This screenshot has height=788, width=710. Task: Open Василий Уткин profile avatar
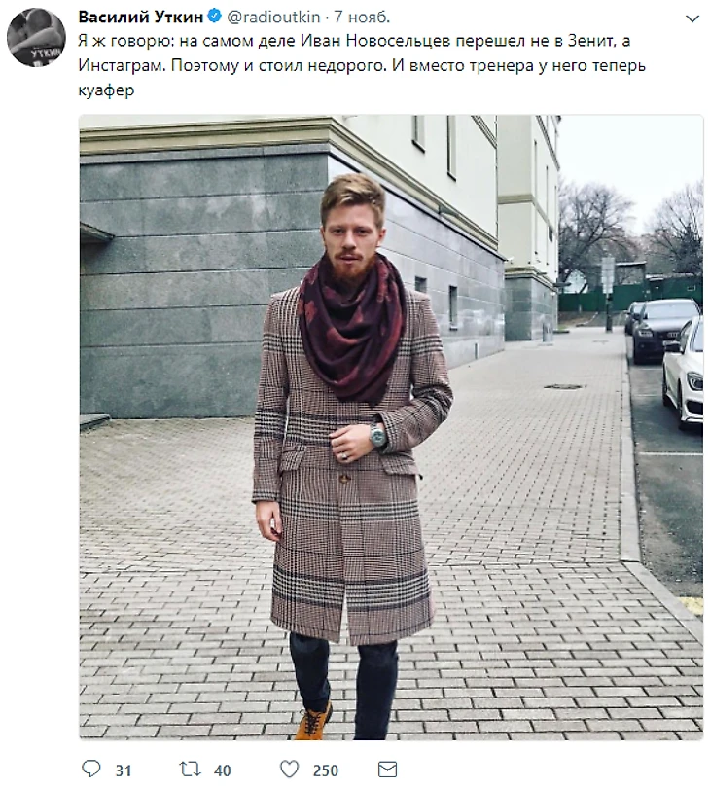click(36, 37)
